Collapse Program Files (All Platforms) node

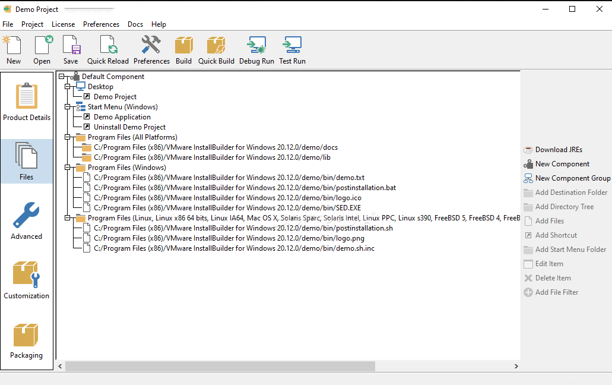tap(68, 137)
